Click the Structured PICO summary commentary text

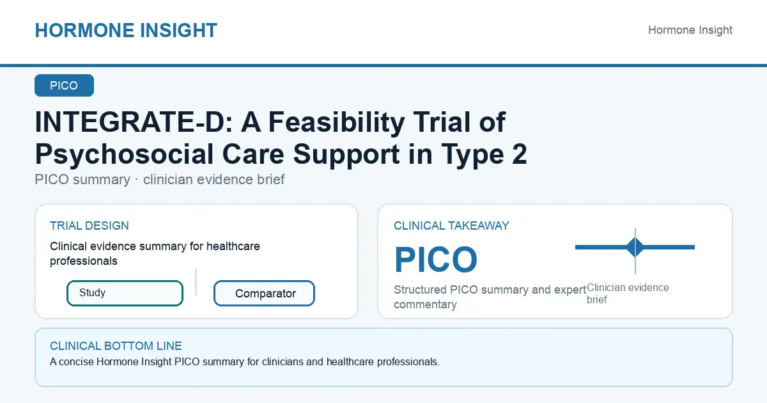pos(490,297)
